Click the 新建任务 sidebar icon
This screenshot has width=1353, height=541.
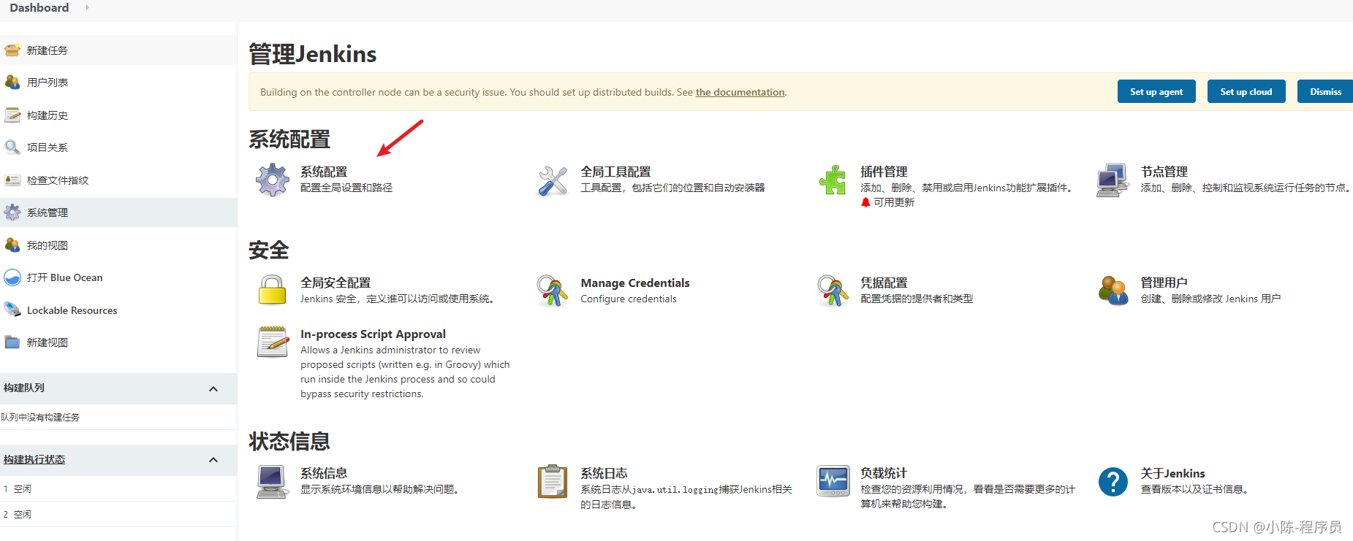click(x=12, y=50)
